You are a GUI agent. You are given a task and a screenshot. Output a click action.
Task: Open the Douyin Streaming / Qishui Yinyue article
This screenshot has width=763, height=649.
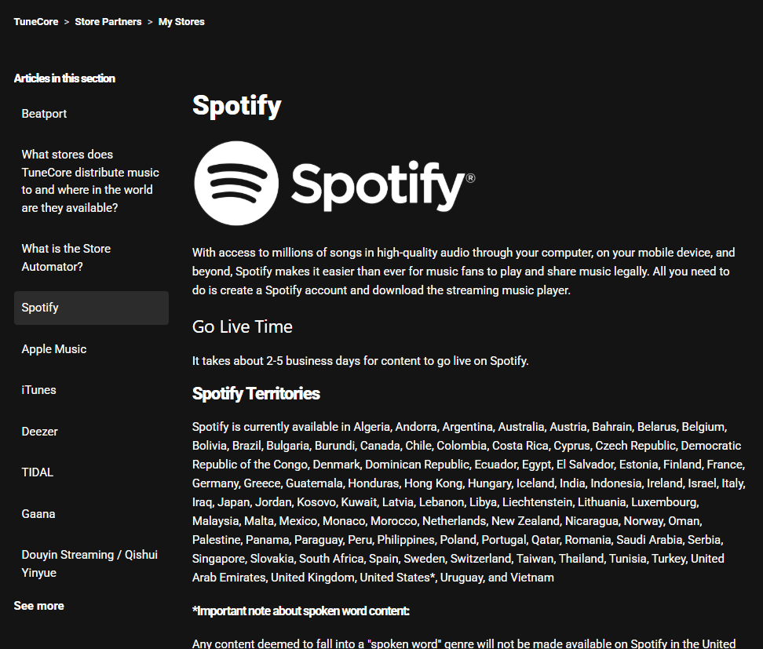[x=89, y=563]
